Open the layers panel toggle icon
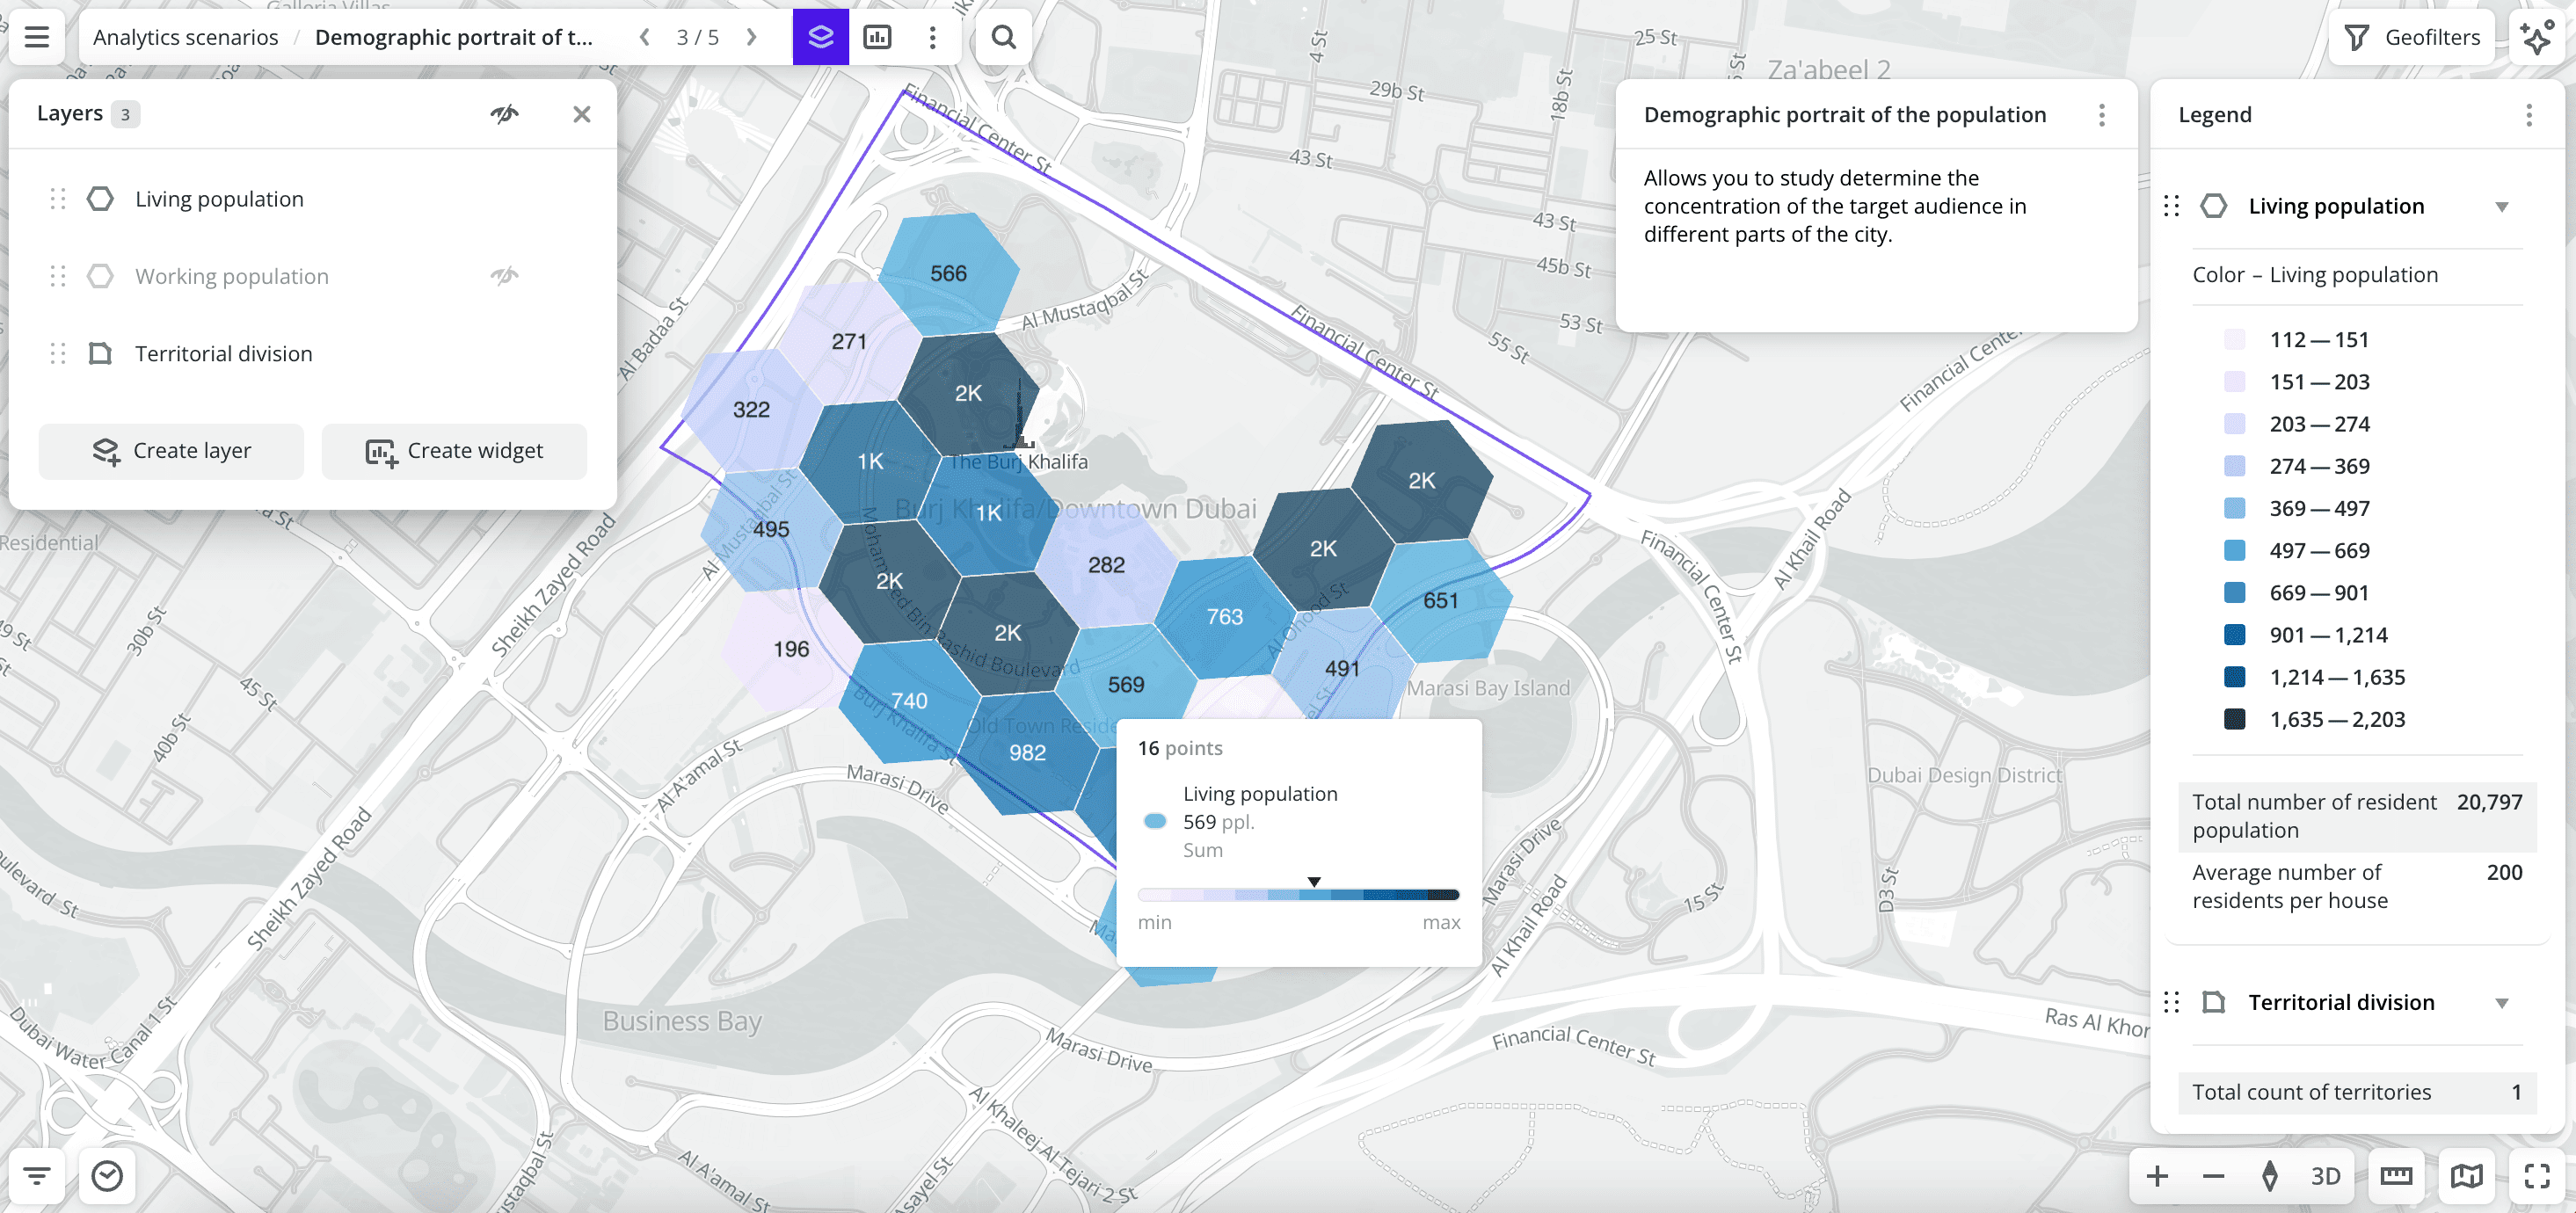 [820, 37]
